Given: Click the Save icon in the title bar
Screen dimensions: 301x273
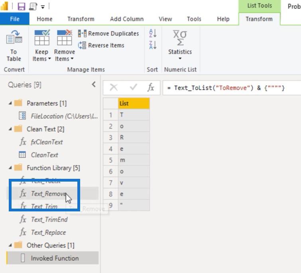Looking at the screenshot, I should point(21,6).
